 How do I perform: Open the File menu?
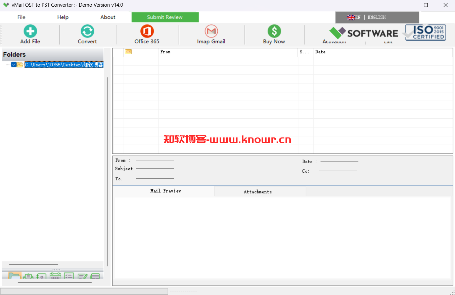click(x=21, y=17)
